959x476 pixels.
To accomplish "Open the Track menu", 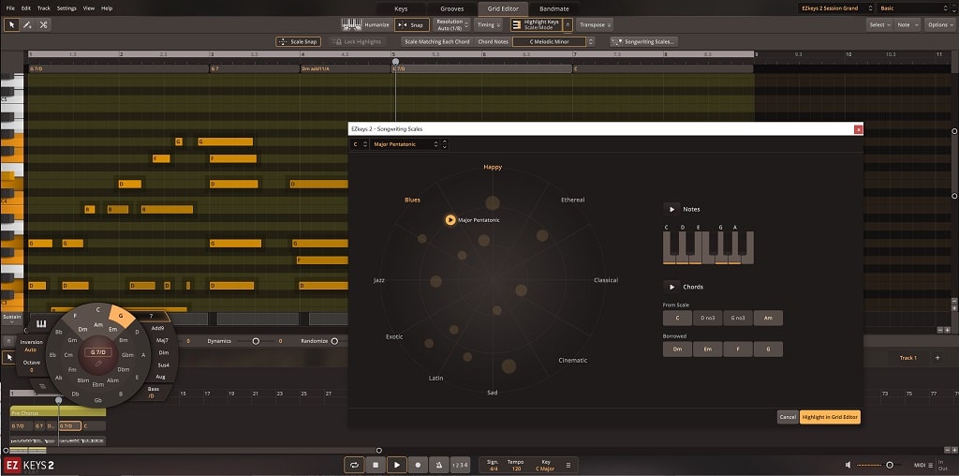I will 44,7.
